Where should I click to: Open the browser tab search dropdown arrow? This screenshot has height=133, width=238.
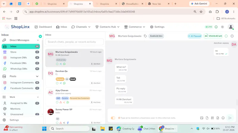[x=4, y=4]
